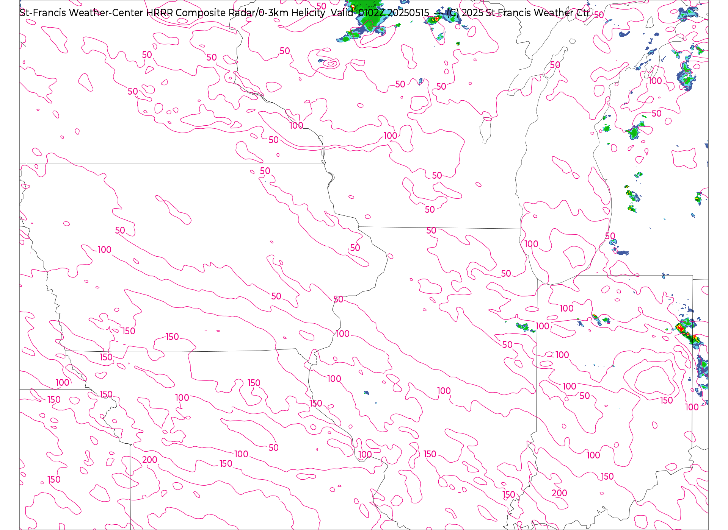Click the "Valid 0102Z 20250515" timestamp text
Image resolution: width=728 pixels, height=530 pixels.
click(x=380, y=13)
